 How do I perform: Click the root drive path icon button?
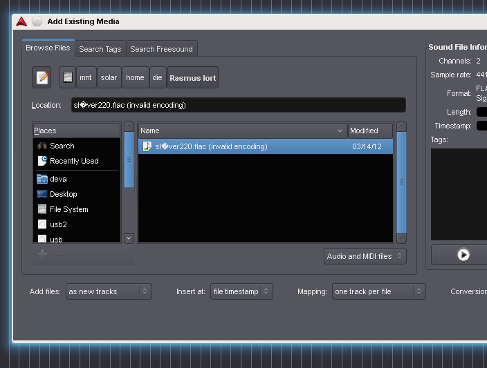[67, 78]
